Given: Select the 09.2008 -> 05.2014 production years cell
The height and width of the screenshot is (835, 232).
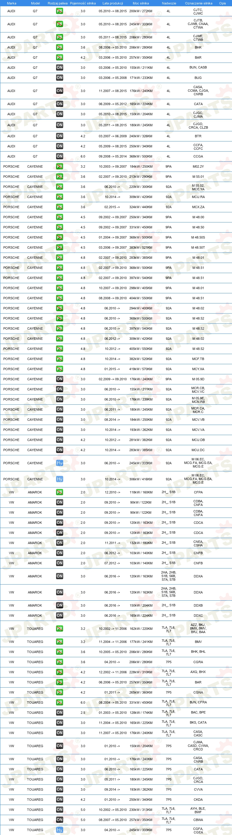Looking at the screenshot, I should (112, 156).
